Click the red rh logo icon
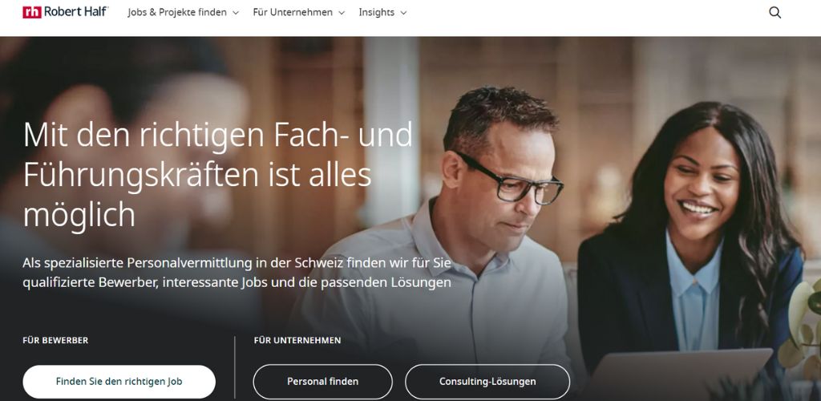Viewport: 821px width, 401px height. 32,12
